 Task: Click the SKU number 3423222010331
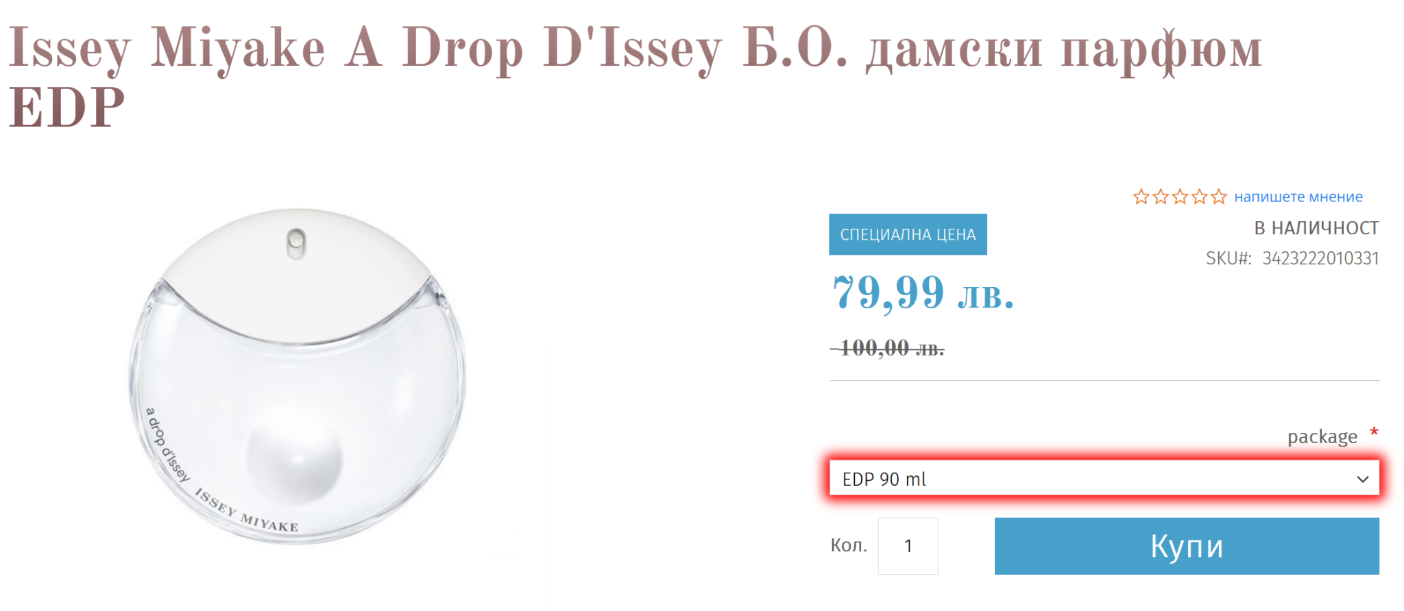coord(1320,258)
